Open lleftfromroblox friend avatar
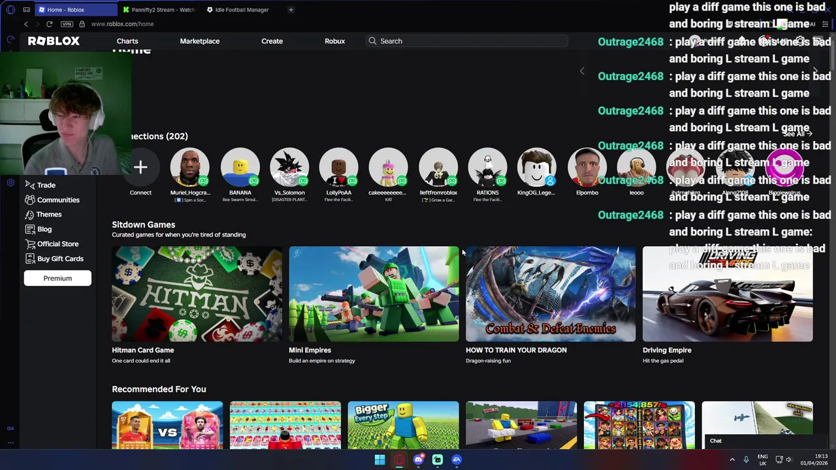 (438, 168)
